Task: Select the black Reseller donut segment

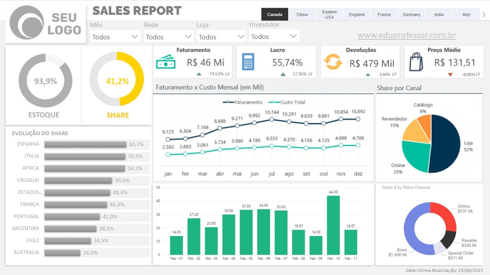Action: [x=448, y=239]
